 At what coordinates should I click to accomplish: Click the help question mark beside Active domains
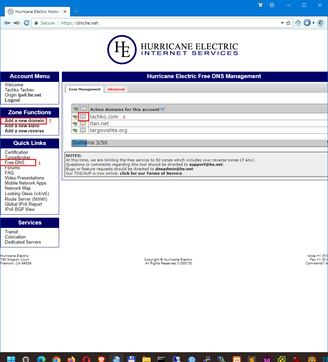(163, 108)
